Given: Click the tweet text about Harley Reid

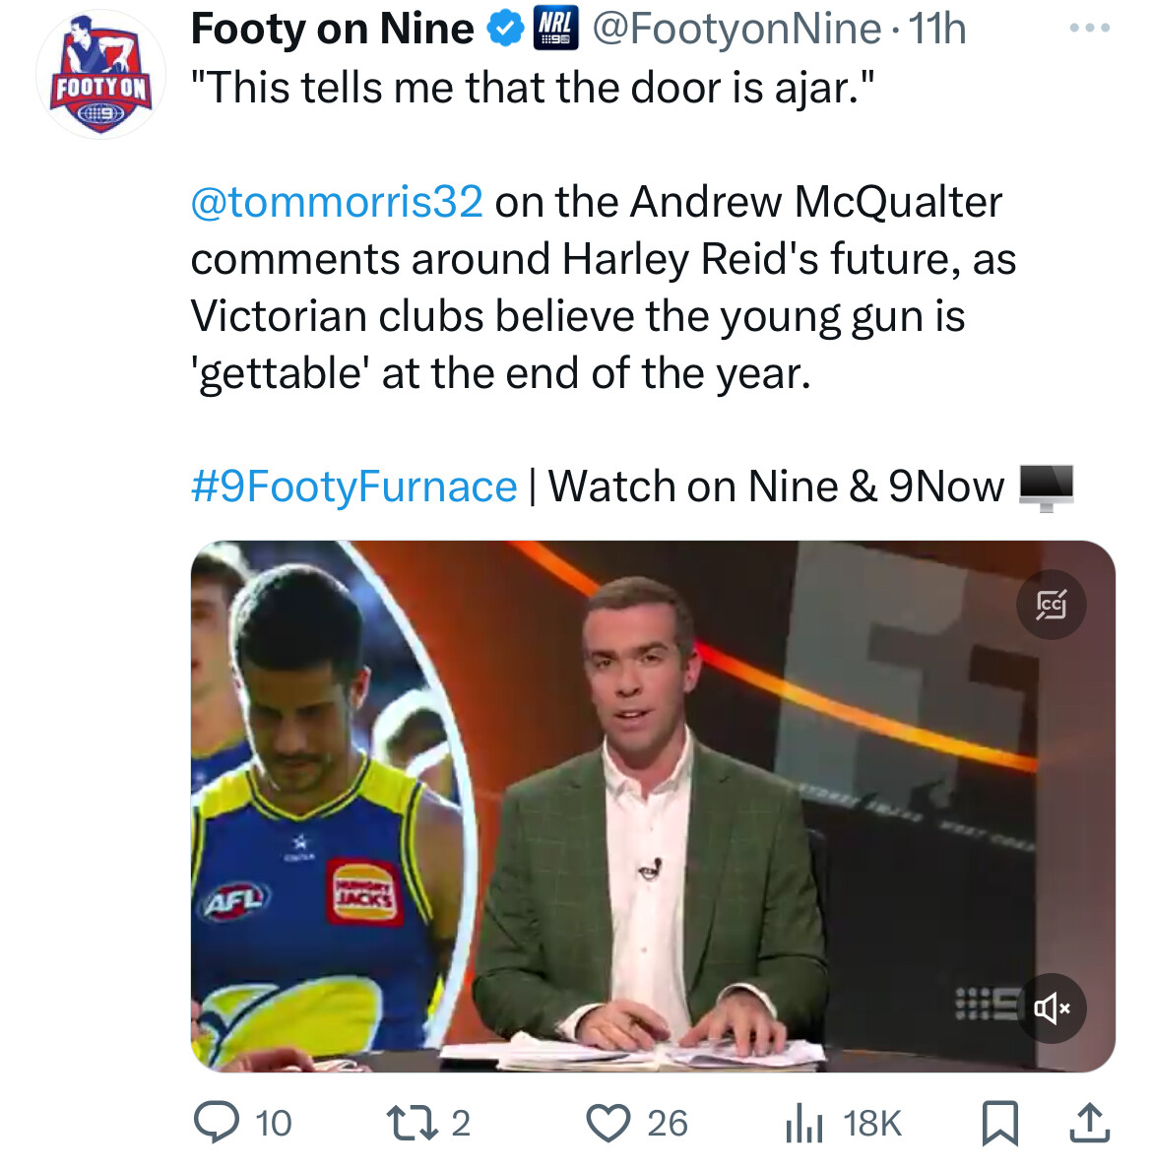Looking at the screenshot, I should [x=603, y=288].
